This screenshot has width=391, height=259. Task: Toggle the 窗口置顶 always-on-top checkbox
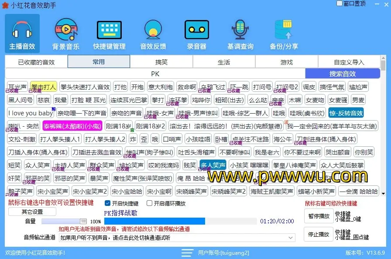pyautogui.click(x=340, y=3)
